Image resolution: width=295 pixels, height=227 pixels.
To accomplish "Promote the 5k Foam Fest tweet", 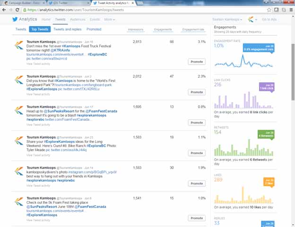I will (197, 218).
